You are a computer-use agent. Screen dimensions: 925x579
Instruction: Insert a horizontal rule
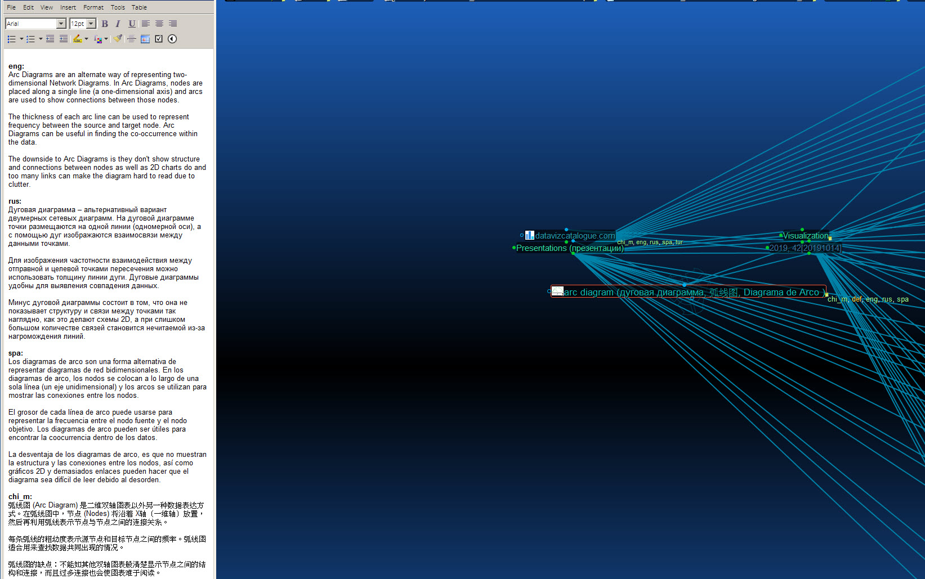132,38
